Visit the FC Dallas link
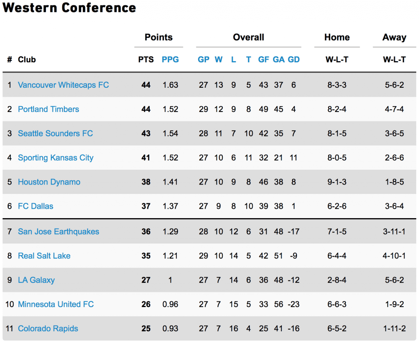Screen dimensions: 420x344 click(36, 206)
